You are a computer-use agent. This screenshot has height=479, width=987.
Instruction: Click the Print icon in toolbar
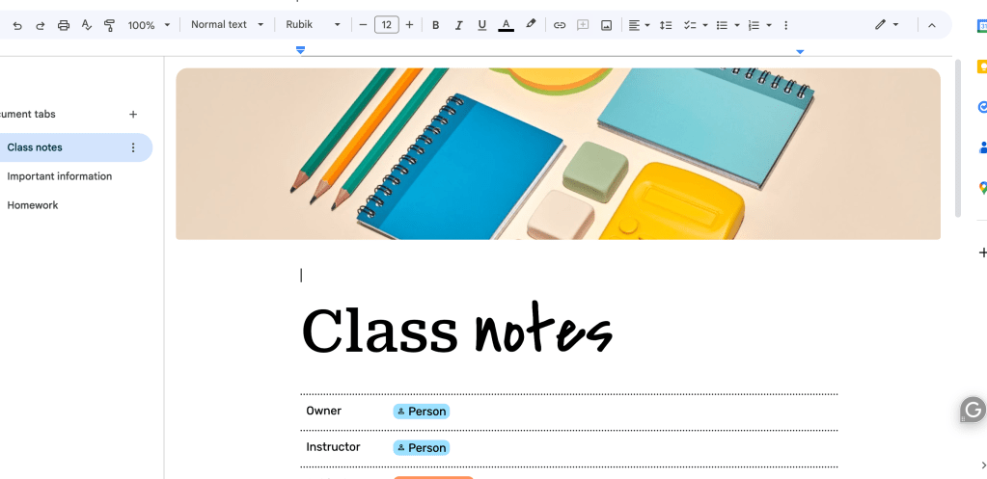point(64,25)
